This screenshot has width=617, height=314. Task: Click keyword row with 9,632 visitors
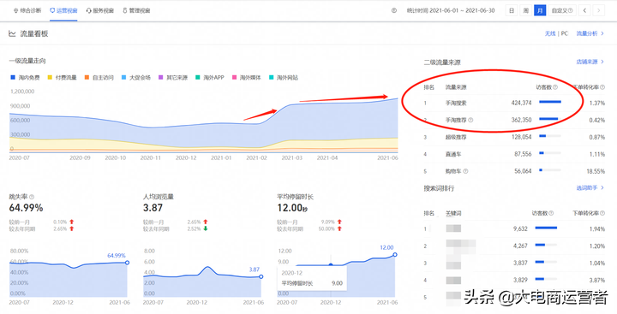[514, 228]
